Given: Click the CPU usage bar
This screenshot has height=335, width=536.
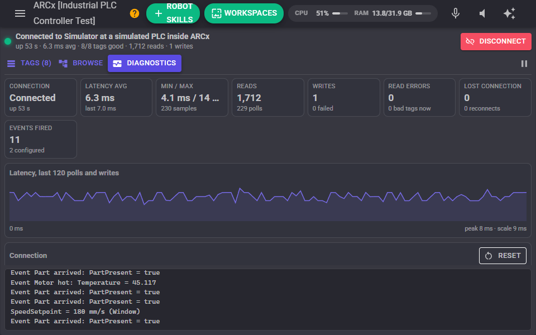Looking at the screenshot, I should coord(340,13).
